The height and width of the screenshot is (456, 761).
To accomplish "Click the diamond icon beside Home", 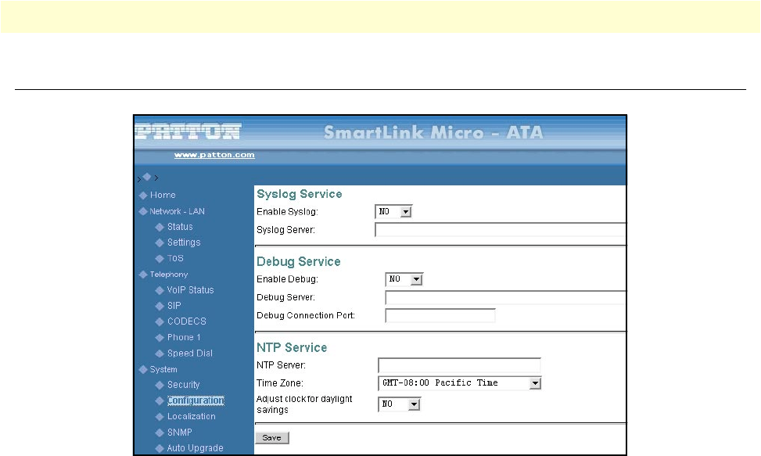I will click(x=143, y=196).
